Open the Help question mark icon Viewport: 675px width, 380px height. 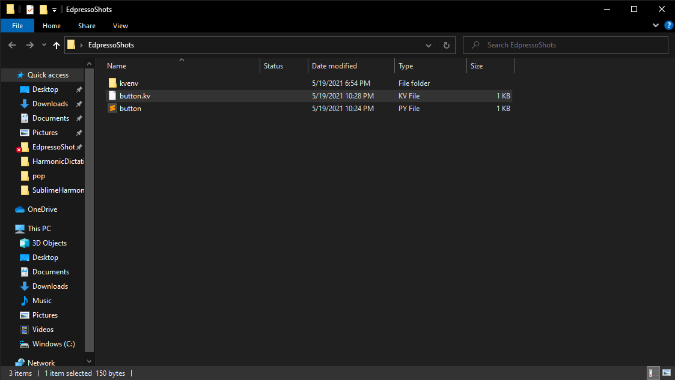click(x=668, y=26)
